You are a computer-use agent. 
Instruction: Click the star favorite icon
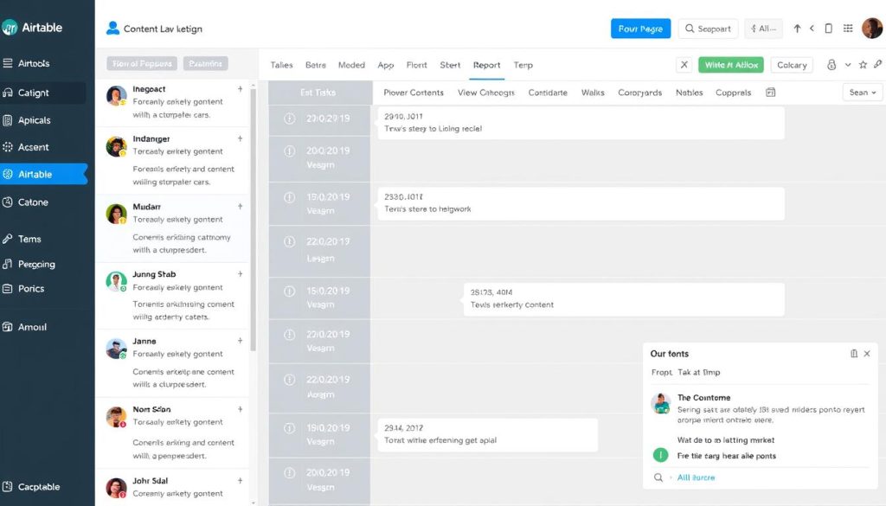click(863, 65)
